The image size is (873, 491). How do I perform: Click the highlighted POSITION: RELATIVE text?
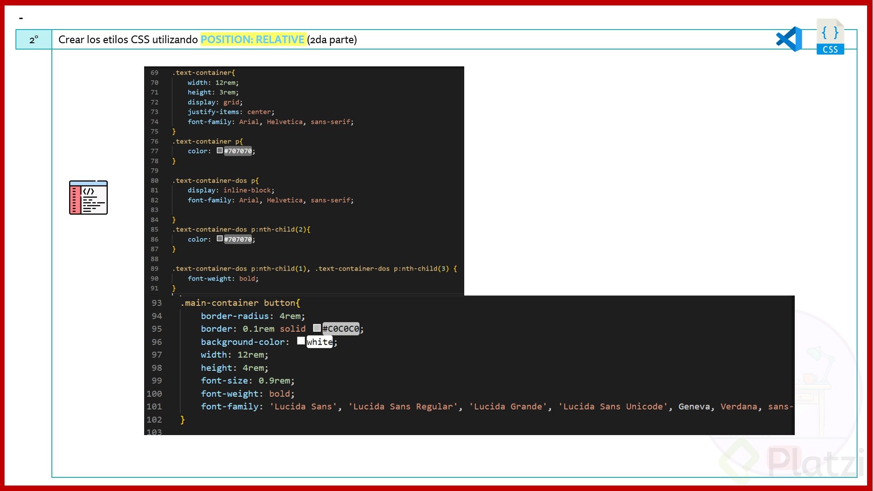(x=252, y=40)
